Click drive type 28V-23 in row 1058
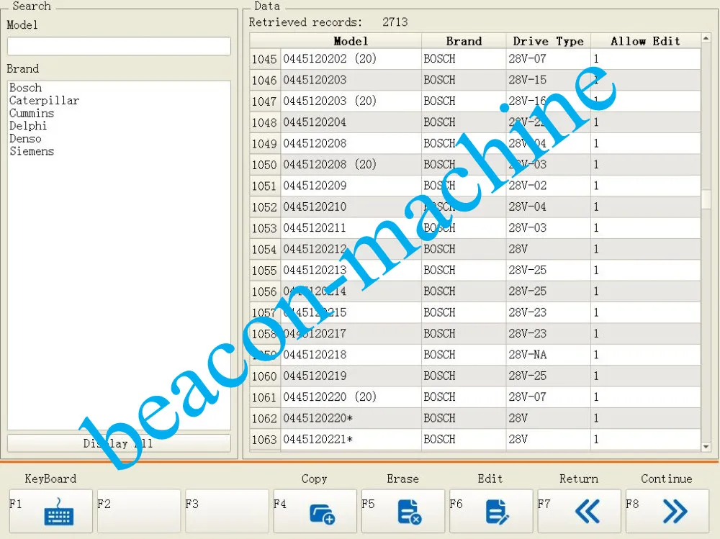This screenshot has height=539, width=720. [548, 333]
